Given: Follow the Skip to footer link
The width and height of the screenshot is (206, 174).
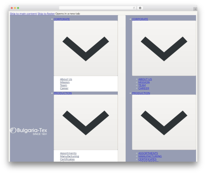Looking at the screenshot, I should click(46, 14).
